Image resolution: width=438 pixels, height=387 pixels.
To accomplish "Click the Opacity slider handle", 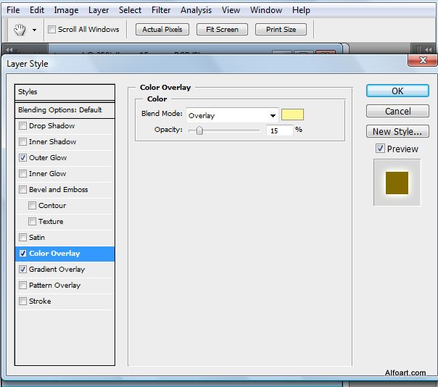I will [x=199, y=131].
